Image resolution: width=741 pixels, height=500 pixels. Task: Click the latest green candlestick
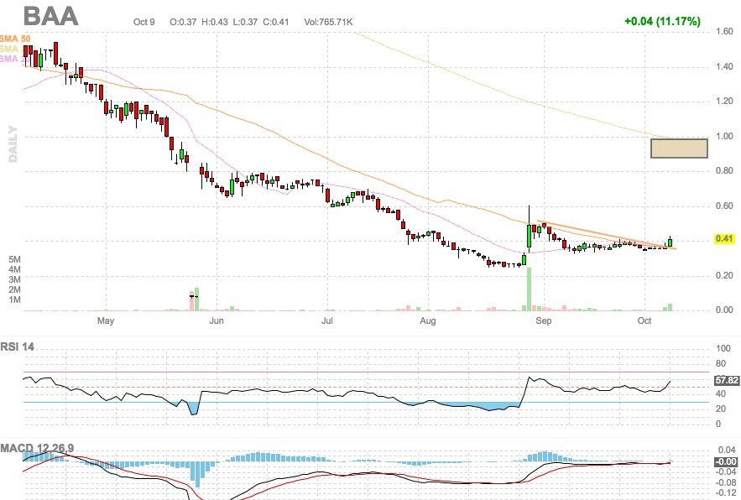click(x=671, y=242)
